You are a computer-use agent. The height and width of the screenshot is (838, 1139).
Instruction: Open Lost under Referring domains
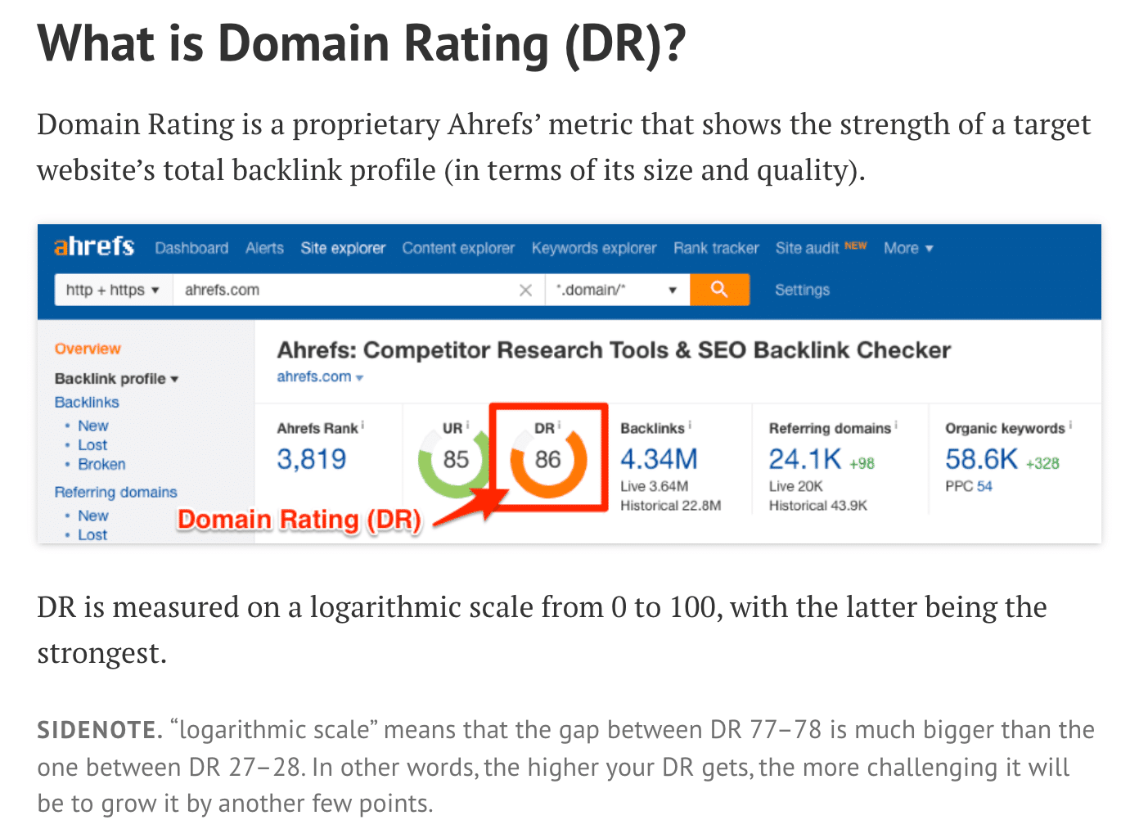coord(92,535)
